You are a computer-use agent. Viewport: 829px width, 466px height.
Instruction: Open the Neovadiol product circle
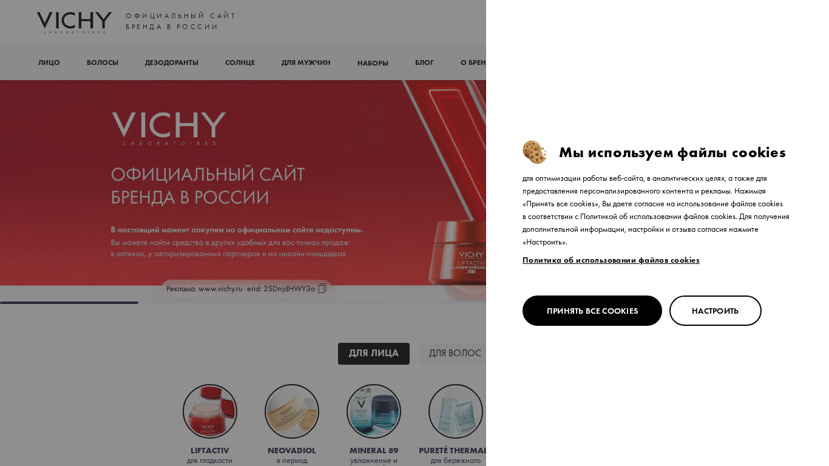292,411
